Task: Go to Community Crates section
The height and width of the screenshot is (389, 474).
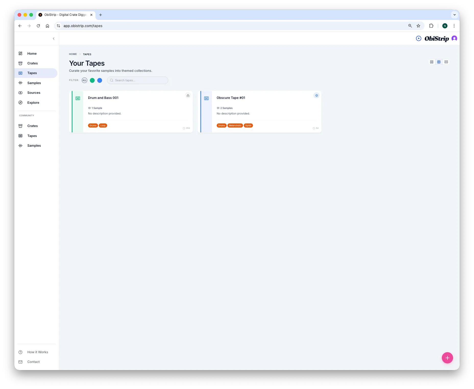Action: click(32, 126)
